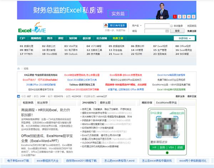Click the 最新回复 link
The image size is (214, 168).
coord(192,96)
